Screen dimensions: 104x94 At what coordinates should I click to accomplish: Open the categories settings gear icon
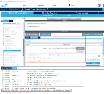point(23,18)
